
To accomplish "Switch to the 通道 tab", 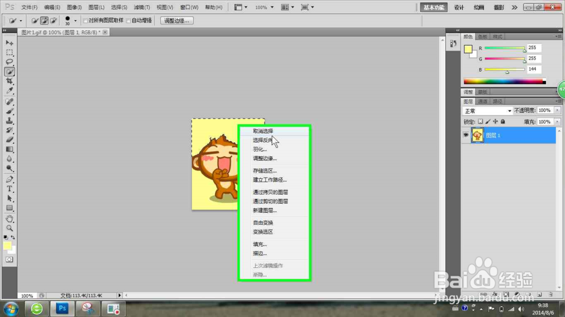I will [483, 102].
